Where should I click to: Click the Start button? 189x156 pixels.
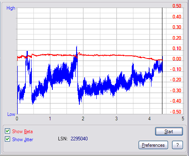tap(169, 132)
